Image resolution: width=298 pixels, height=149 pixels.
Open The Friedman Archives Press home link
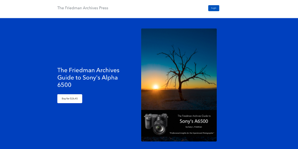83,8
